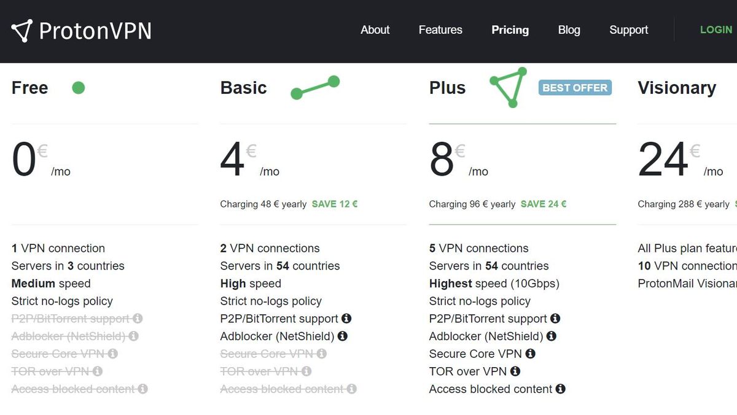The image size is (737, 415).
Task: Open info tooltip for Plus Secure Core VPN
Action: pos(531,354)
